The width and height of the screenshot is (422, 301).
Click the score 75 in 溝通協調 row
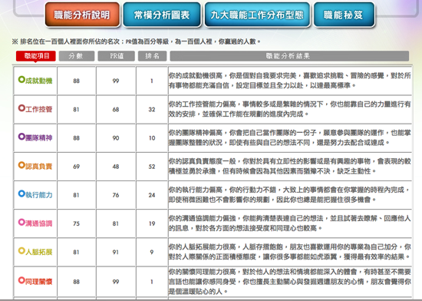pos(77,223)
